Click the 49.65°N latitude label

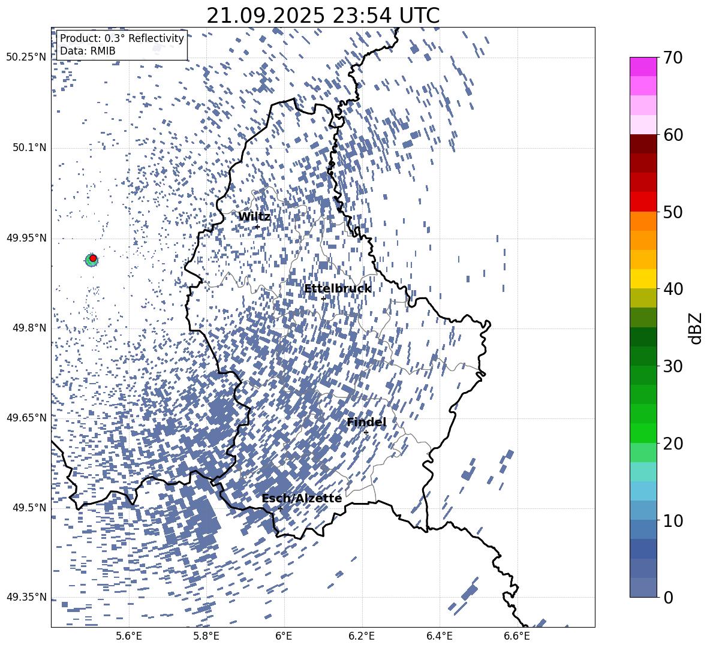tap(26, 418)
